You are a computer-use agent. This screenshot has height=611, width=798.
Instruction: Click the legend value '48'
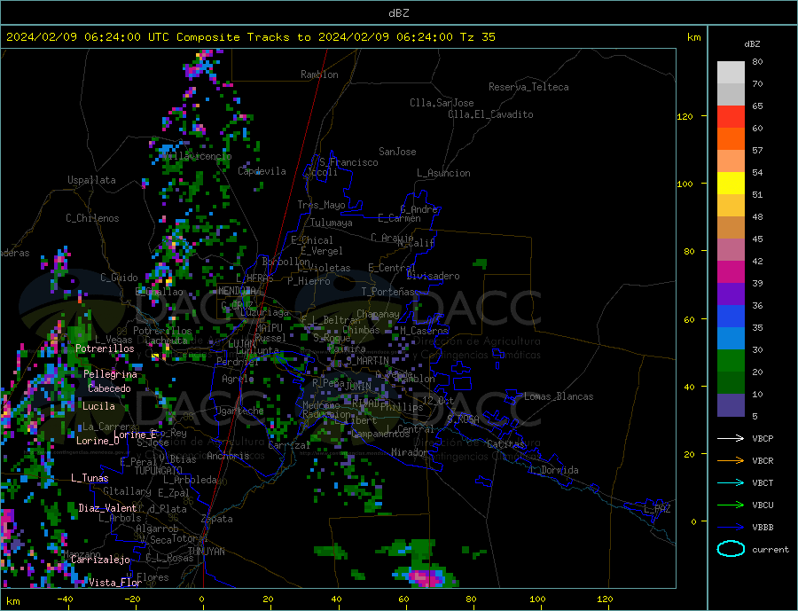(757, 217)
